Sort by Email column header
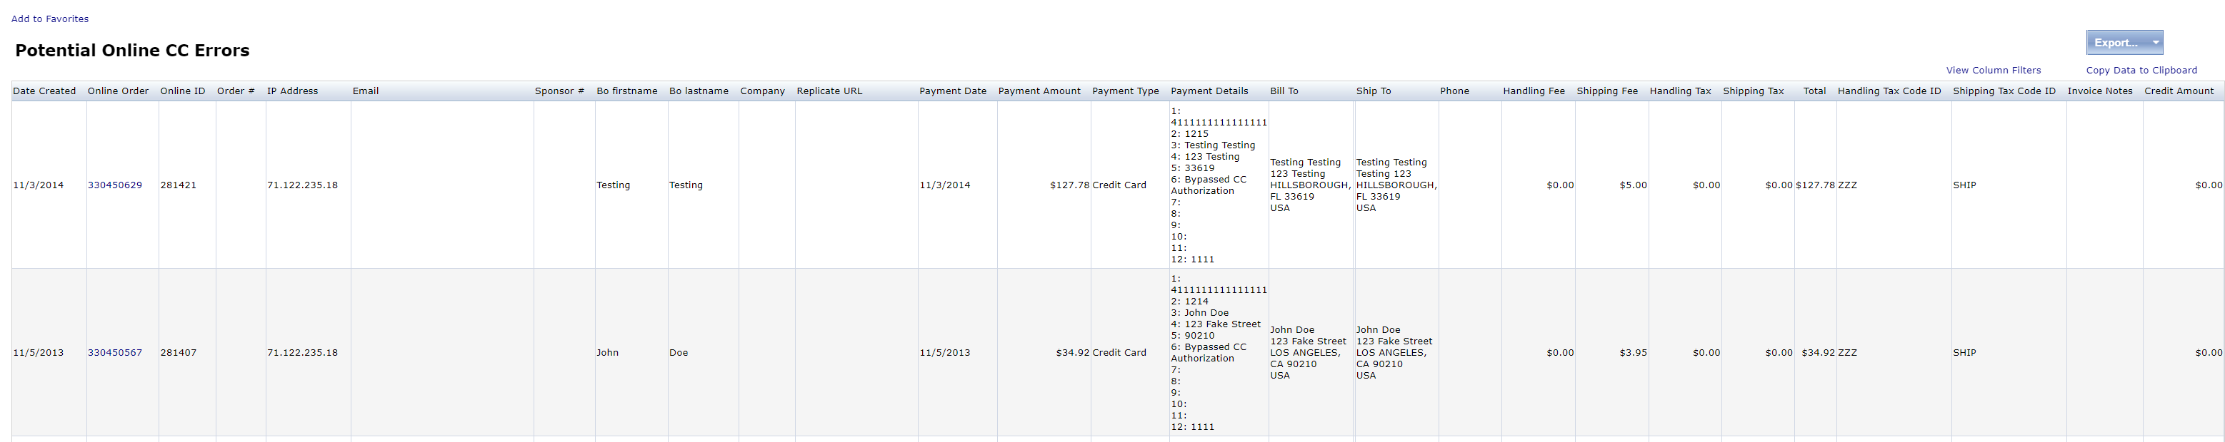2225x442 pixels. click(366, 91)
